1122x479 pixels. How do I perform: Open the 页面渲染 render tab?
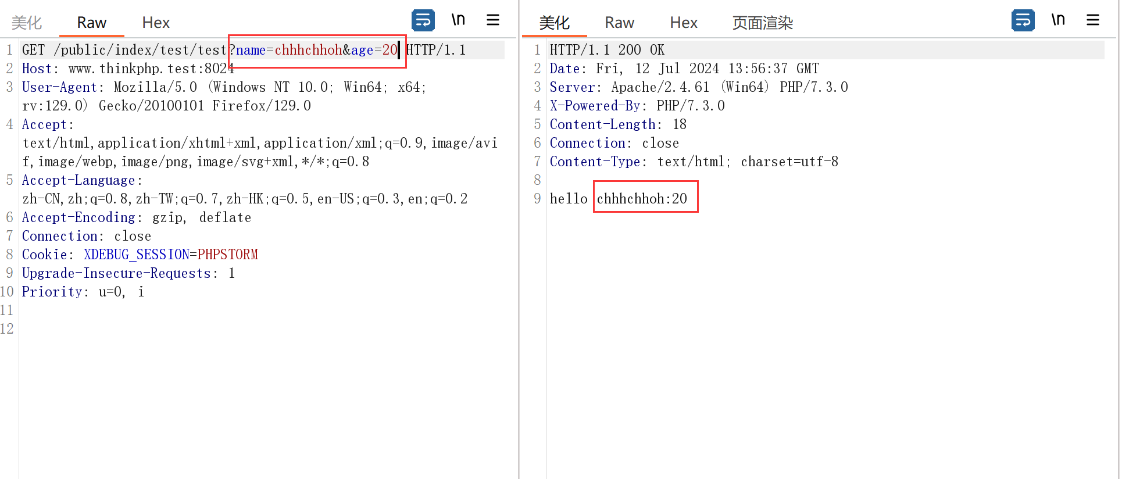click(x=763, y=23)
